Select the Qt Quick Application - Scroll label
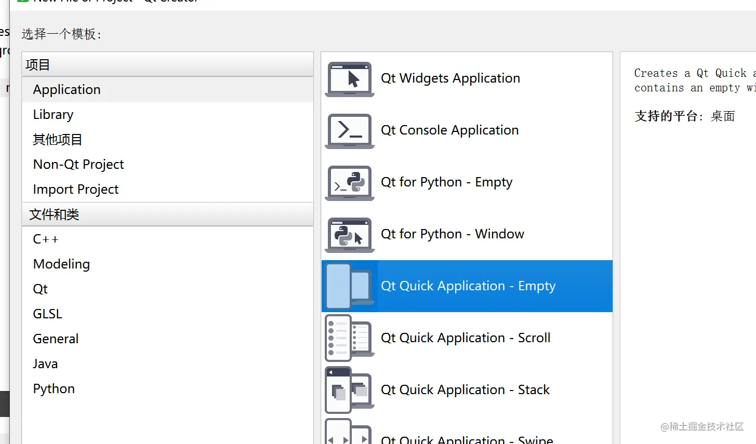This screenshot has width=756, height=444. click(465, 338)
